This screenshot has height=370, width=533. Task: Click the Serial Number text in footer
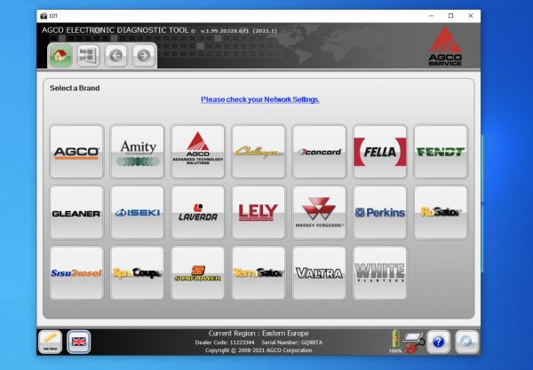point(292,342)
